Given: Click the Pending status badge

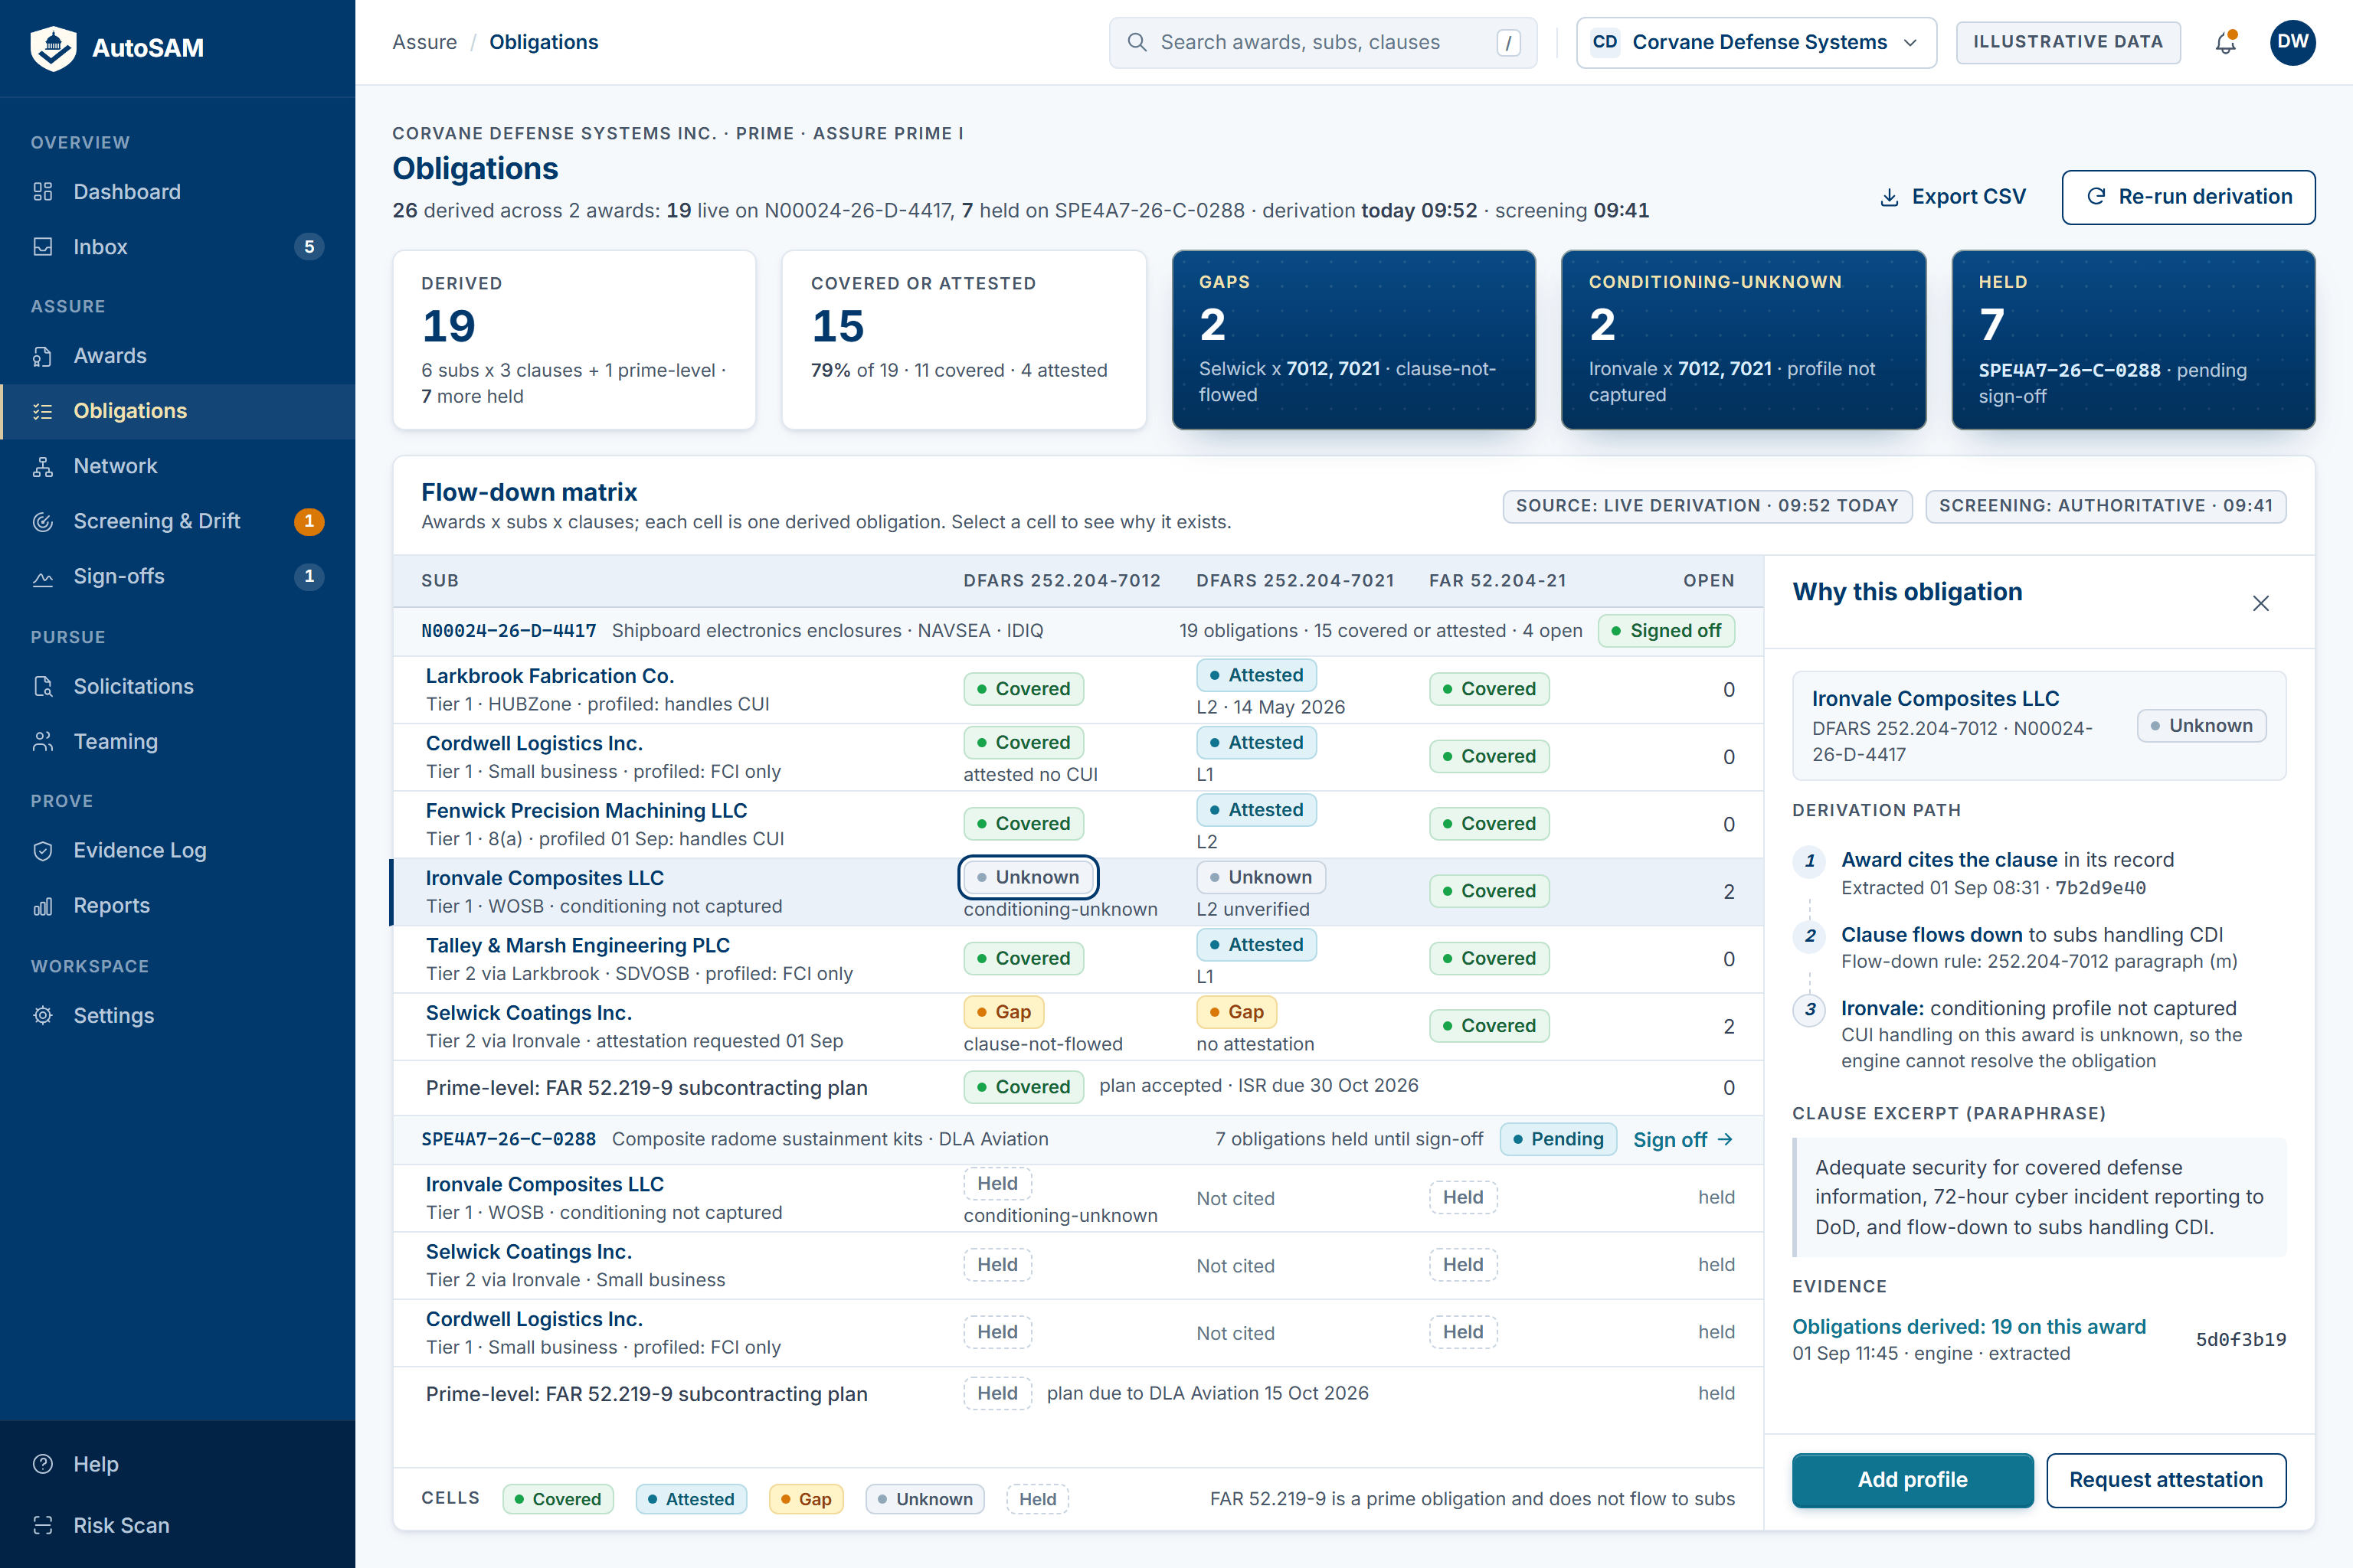Looking at the screenshot, I should tap(1558, 1140).
